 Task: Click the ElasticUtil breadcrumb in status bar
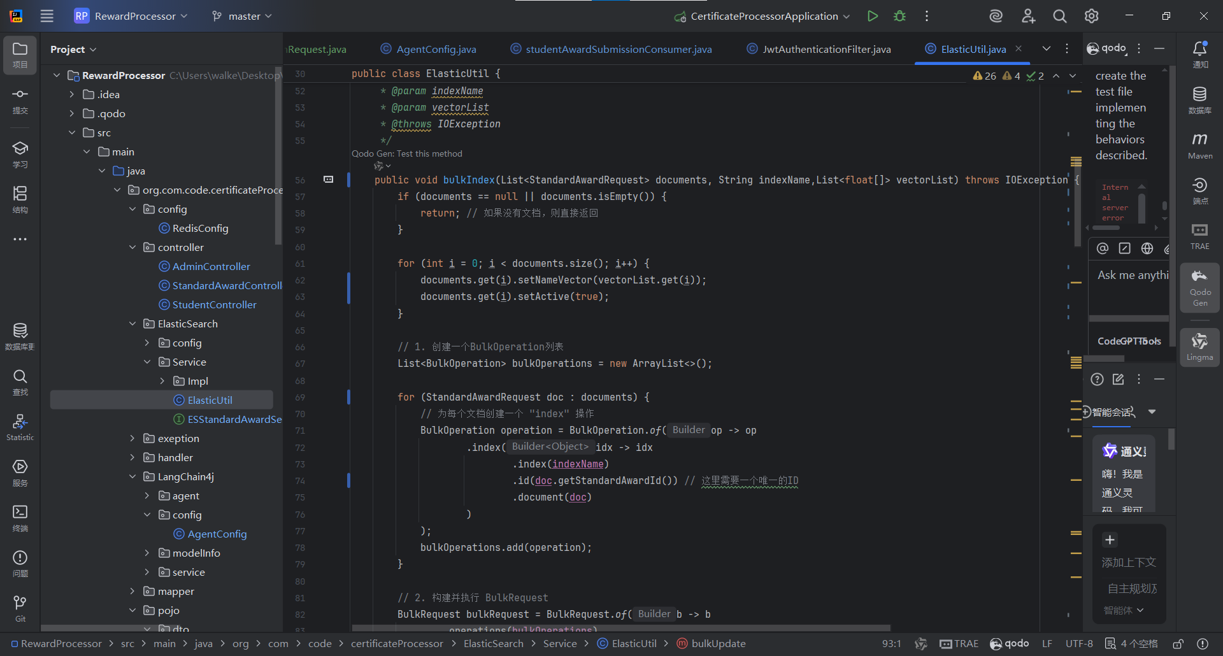(627, 644)
